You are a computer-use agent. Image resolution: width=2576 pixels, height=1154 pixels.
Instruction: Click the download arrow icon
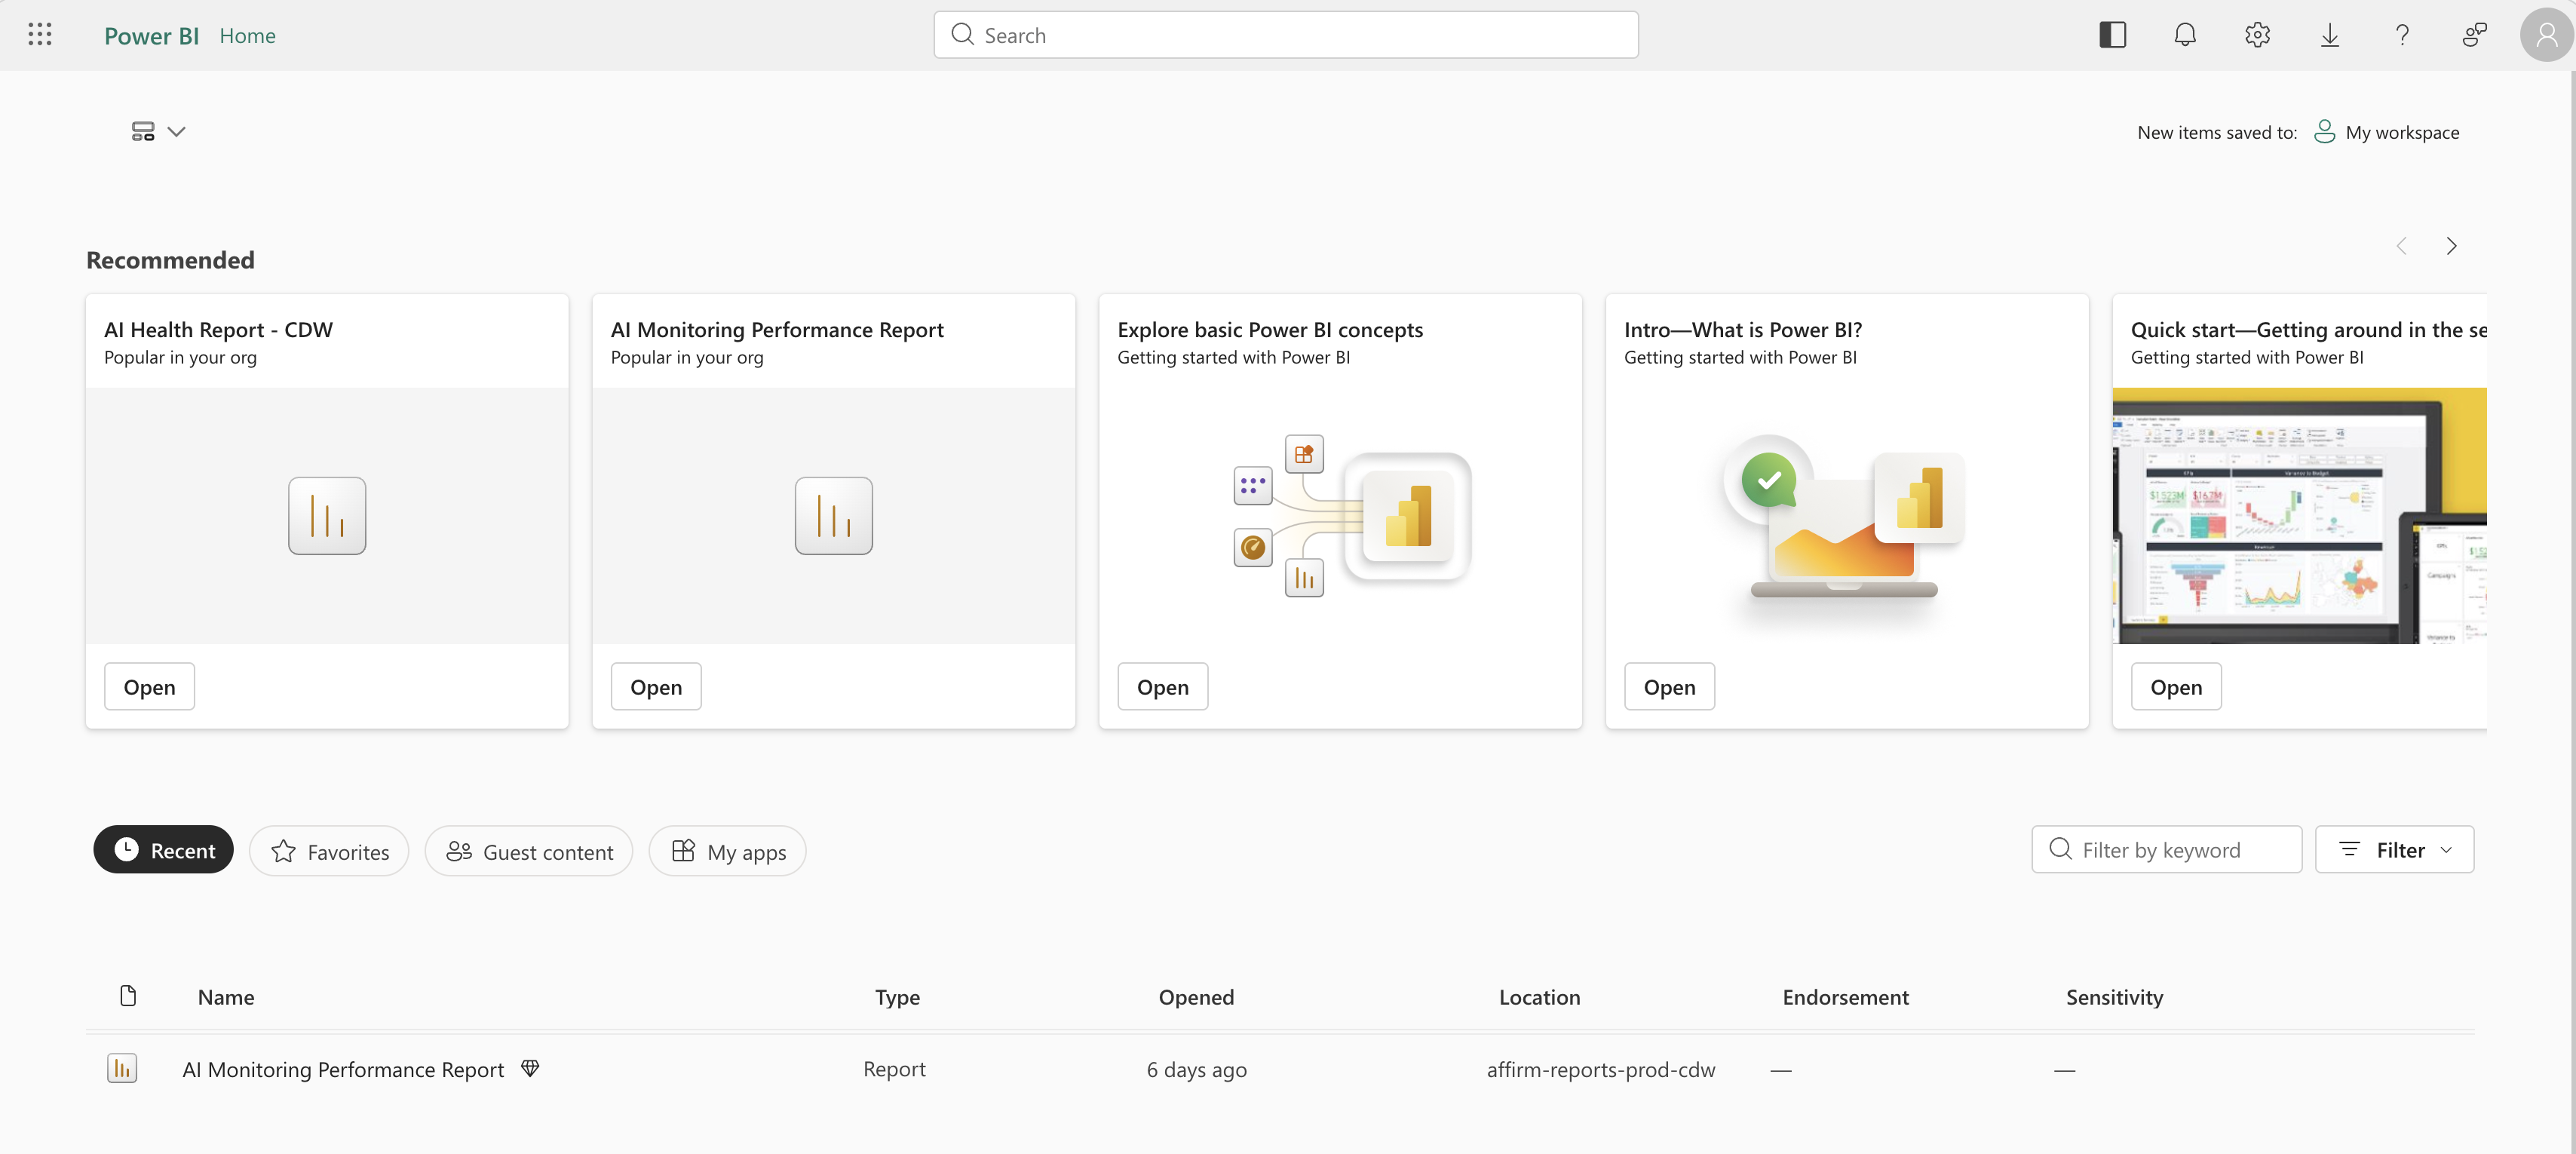point(2330,35)
